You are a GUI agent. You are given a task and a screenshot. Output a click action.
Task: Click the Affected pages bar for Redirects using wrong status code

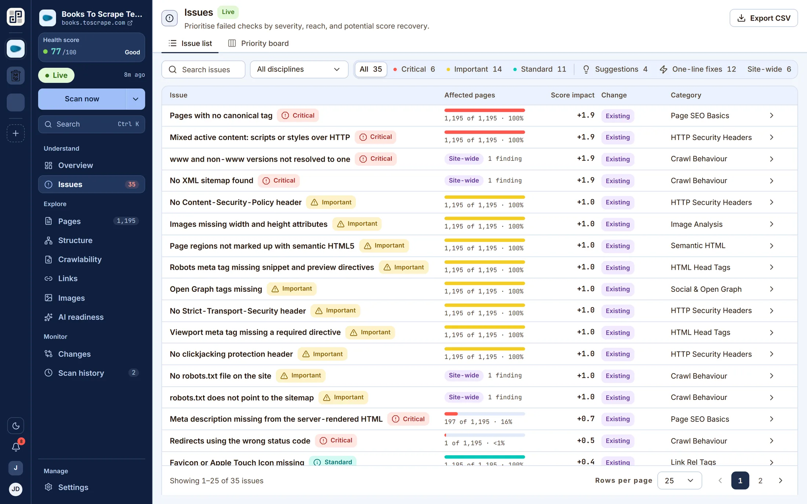point(485,435)
